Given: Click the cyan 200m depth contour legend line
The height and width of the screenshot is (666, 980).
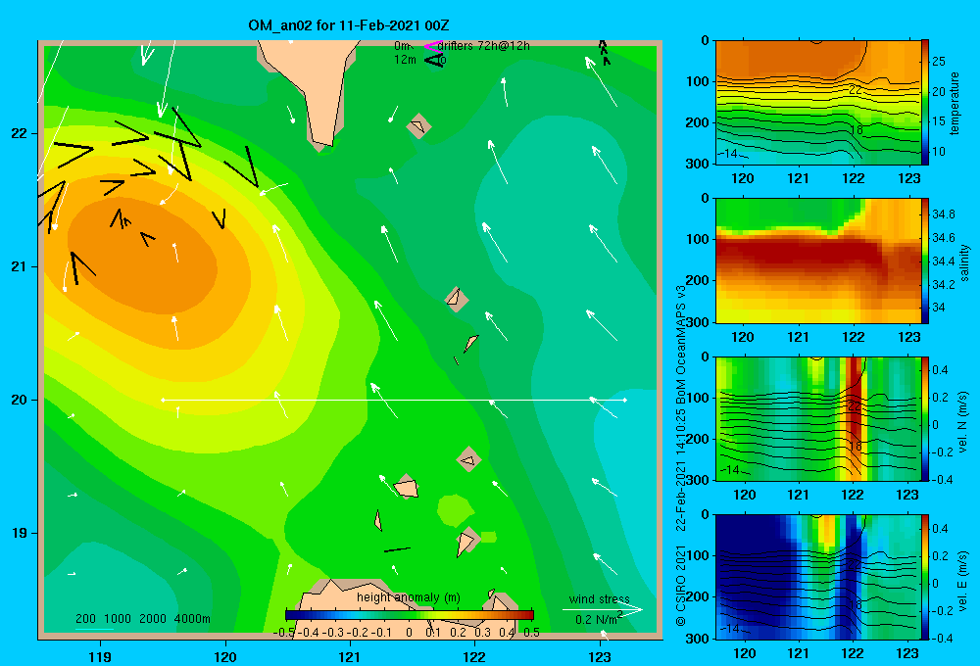Looking at the screenshot, I should (94, 629).
